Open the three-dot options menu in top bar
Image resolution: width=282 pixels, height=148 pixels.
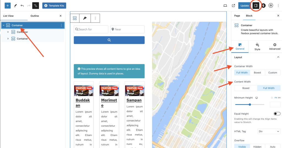click(x=278, y=5)
